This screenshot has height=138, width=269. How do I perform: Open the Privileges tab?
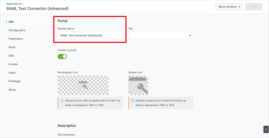15,81
